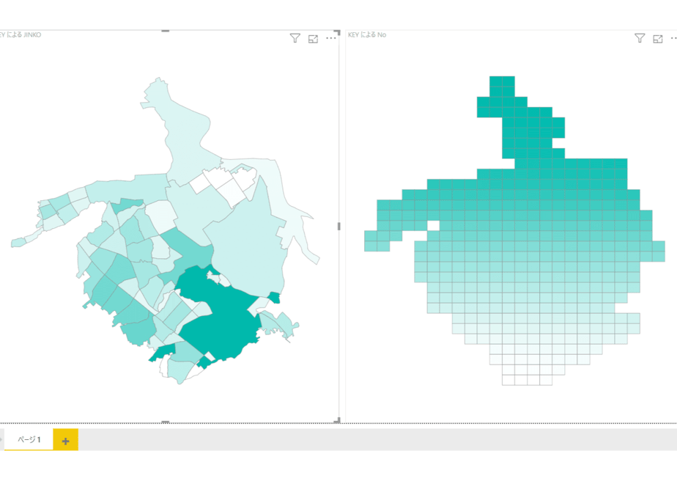Screen dimensions: 677x484
Task: Grab the right-edge resize handle of JINKO visual
Action: point(339,227)
